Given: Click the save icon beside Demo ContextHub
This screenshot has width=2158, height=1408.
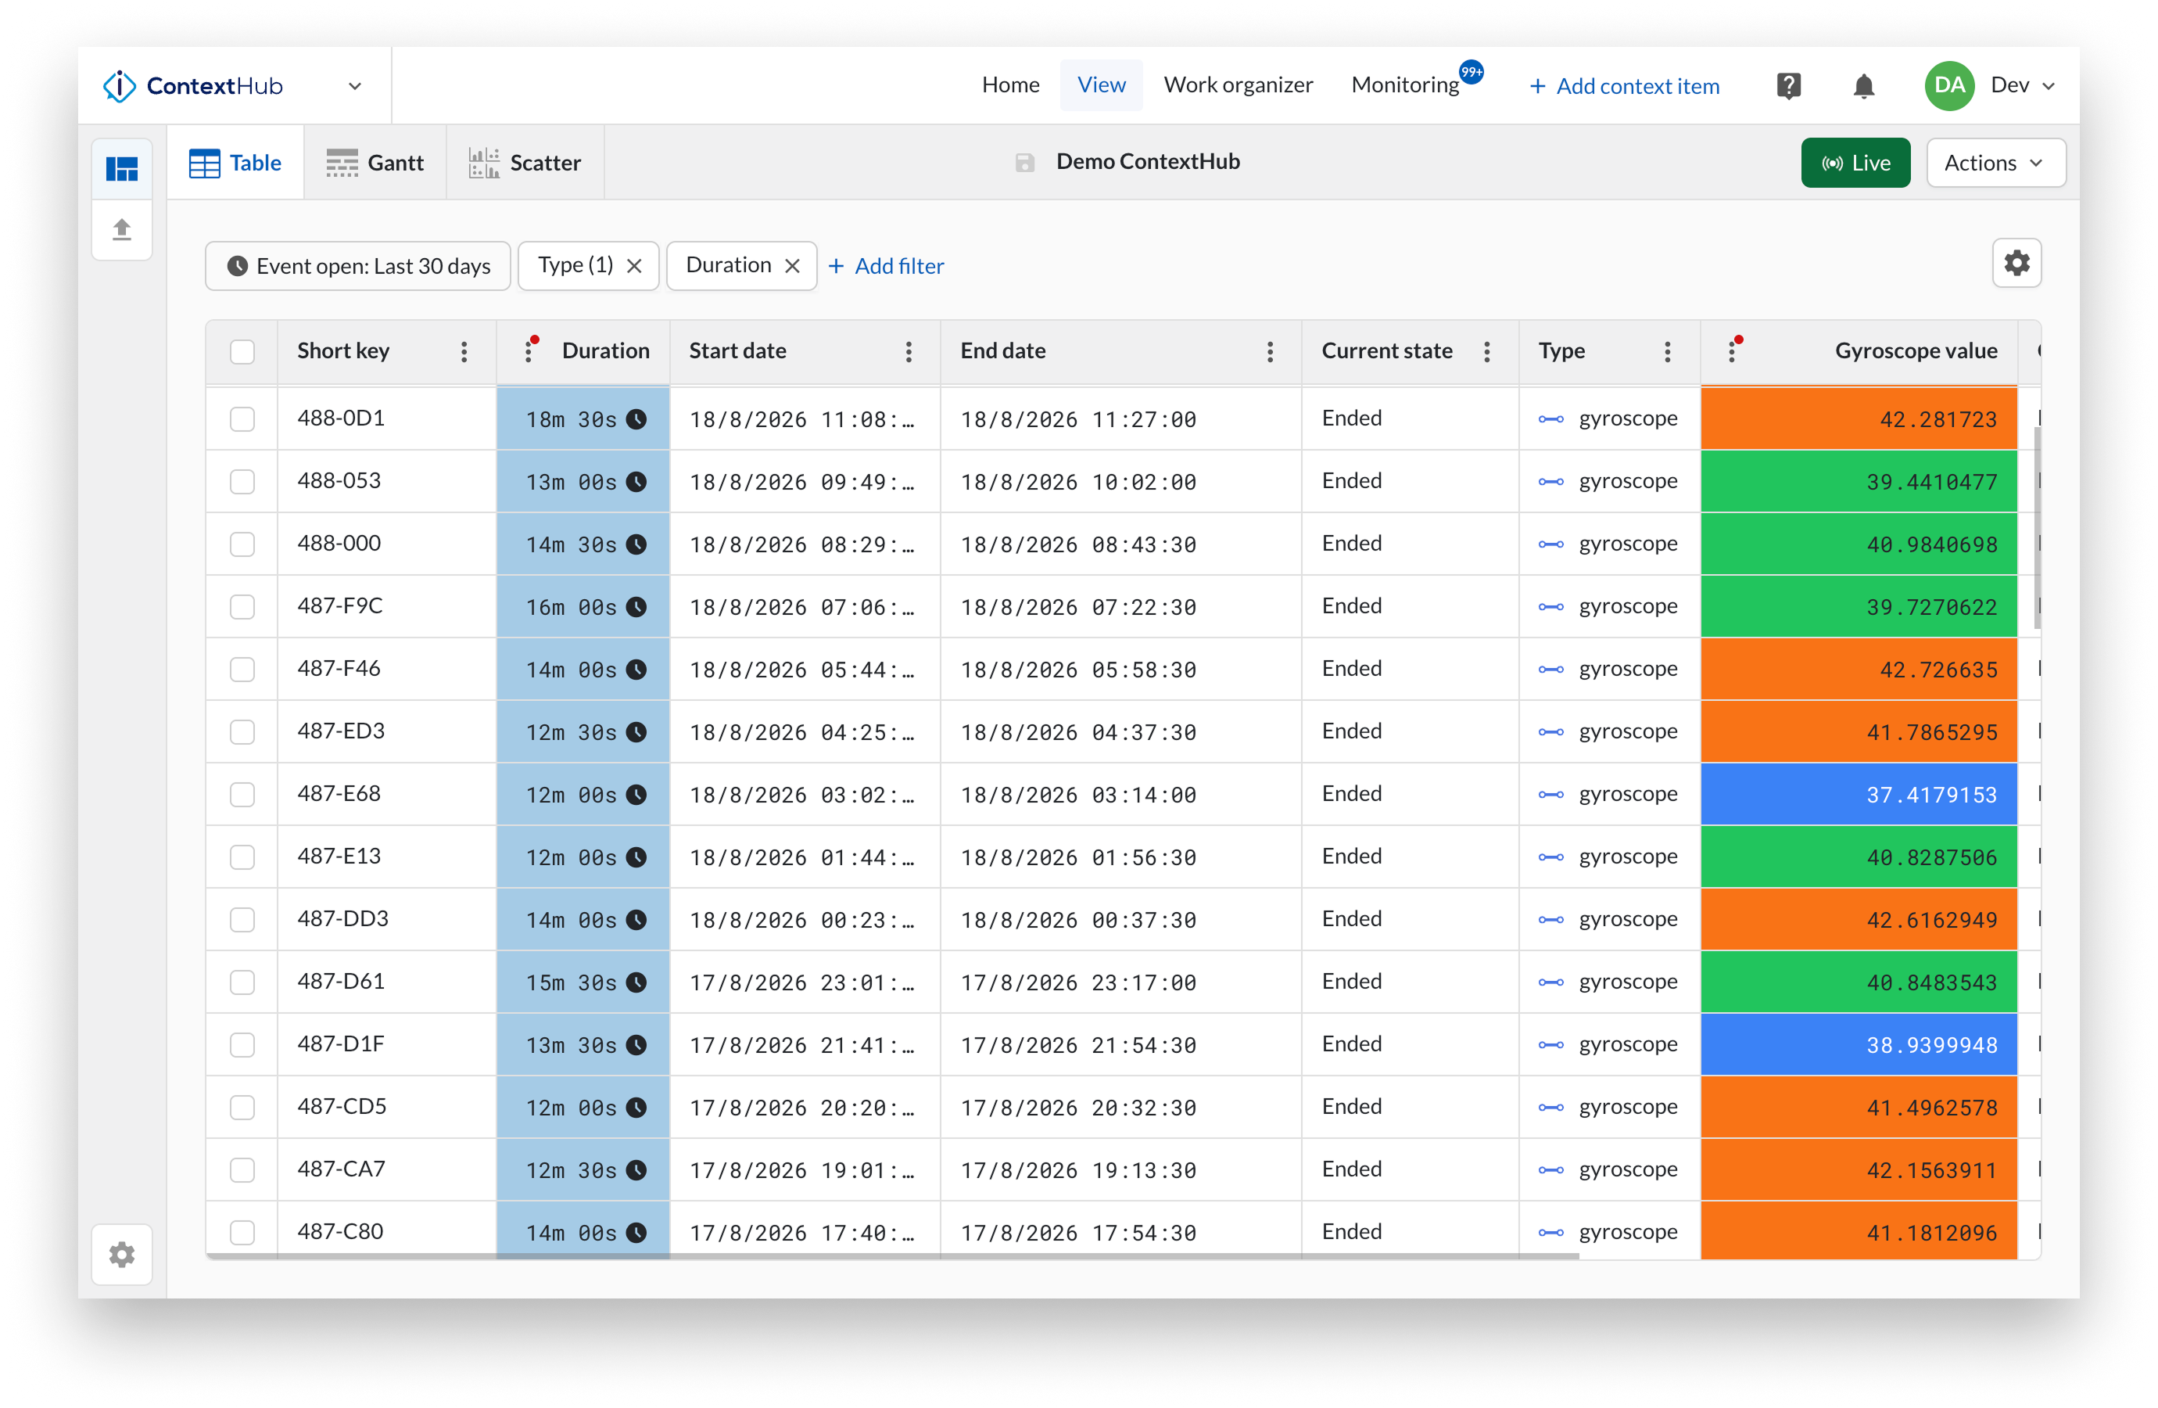Looking at the screenshot, I should [1024, 163].
